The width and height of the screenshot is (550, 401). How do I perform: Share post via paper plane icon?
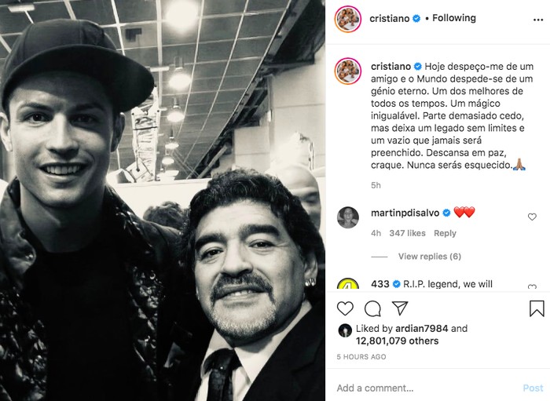pyautogui.click(x=400, y=308)
